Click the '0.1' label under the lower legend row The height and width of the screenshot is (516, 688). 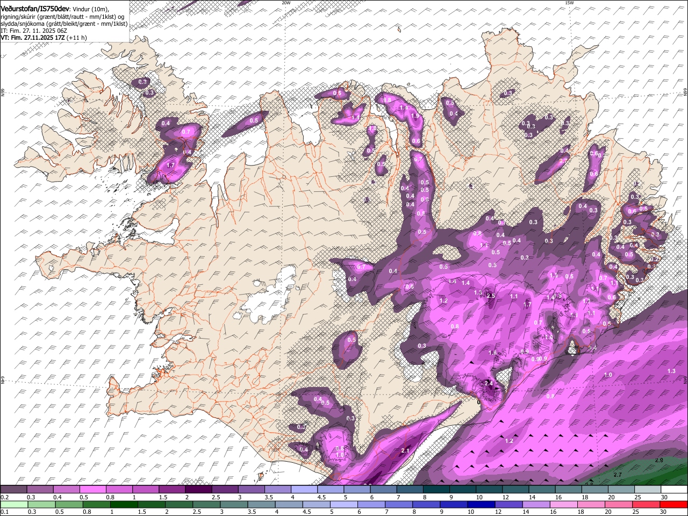click(x=4, y=512)
